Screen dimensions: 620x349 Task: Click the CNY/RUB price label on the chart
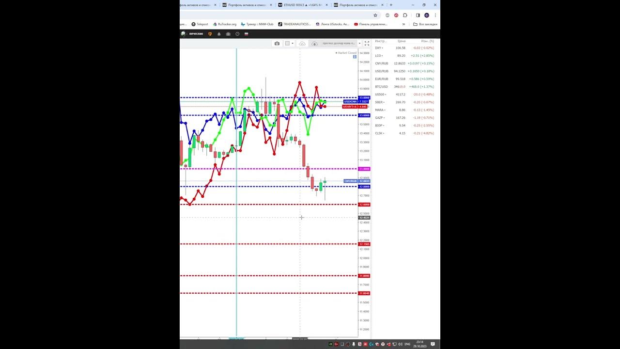click(351, 181)
